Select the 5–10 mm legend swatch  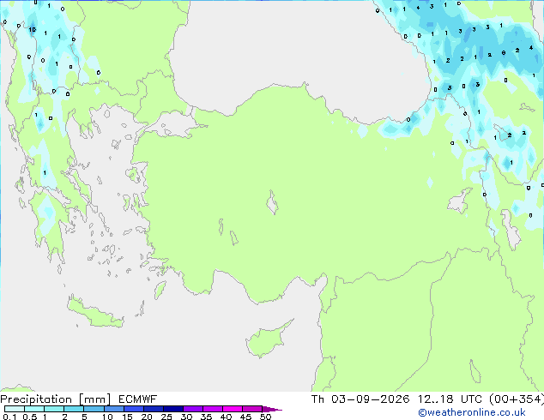coord(94,409)
